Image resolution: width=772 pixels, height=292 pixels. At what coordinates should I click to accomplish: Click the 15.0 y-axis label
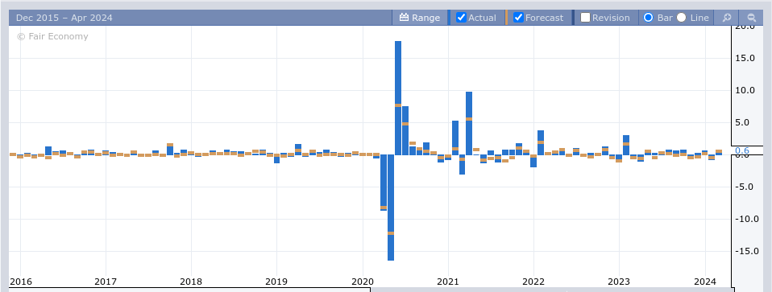(x=745, y=58)
